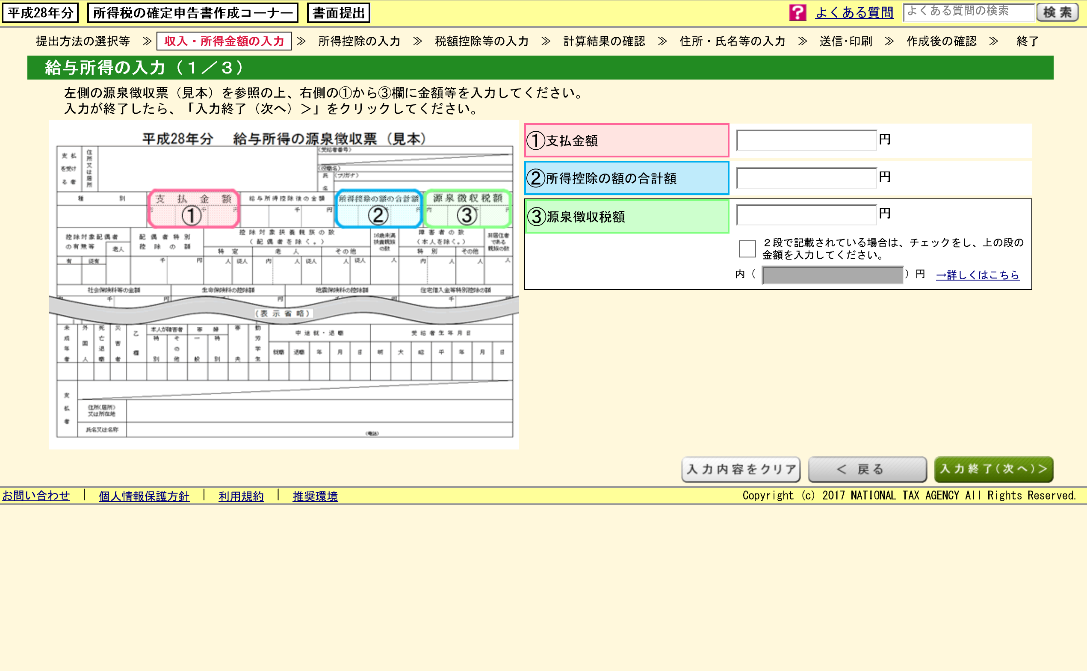Click the 支払金額 input field
Image resolution: width=1087 pixels, height=671 pixels.
pos(806,141)
